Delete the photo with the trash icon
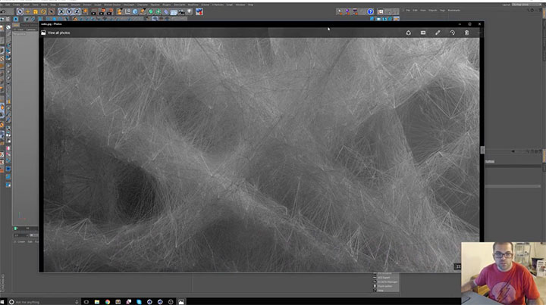The width and height of the screenshot is (546, 305). tap(466, 33)
